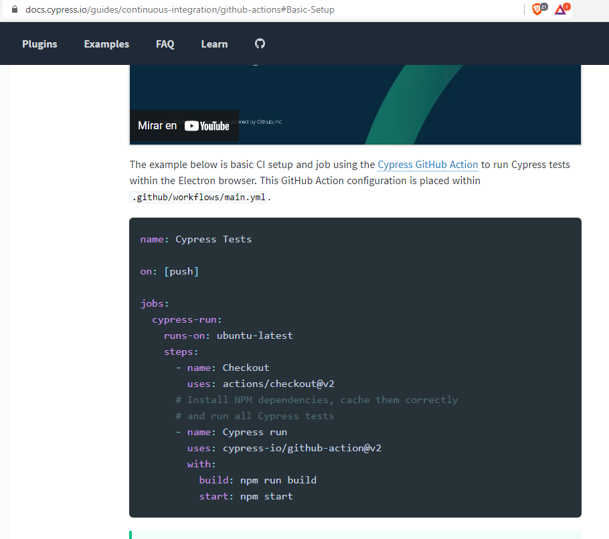Click the 'on: [push]' code line
Image resolution: width=609 pixels, height=539 pixels.
click(167, 271)
